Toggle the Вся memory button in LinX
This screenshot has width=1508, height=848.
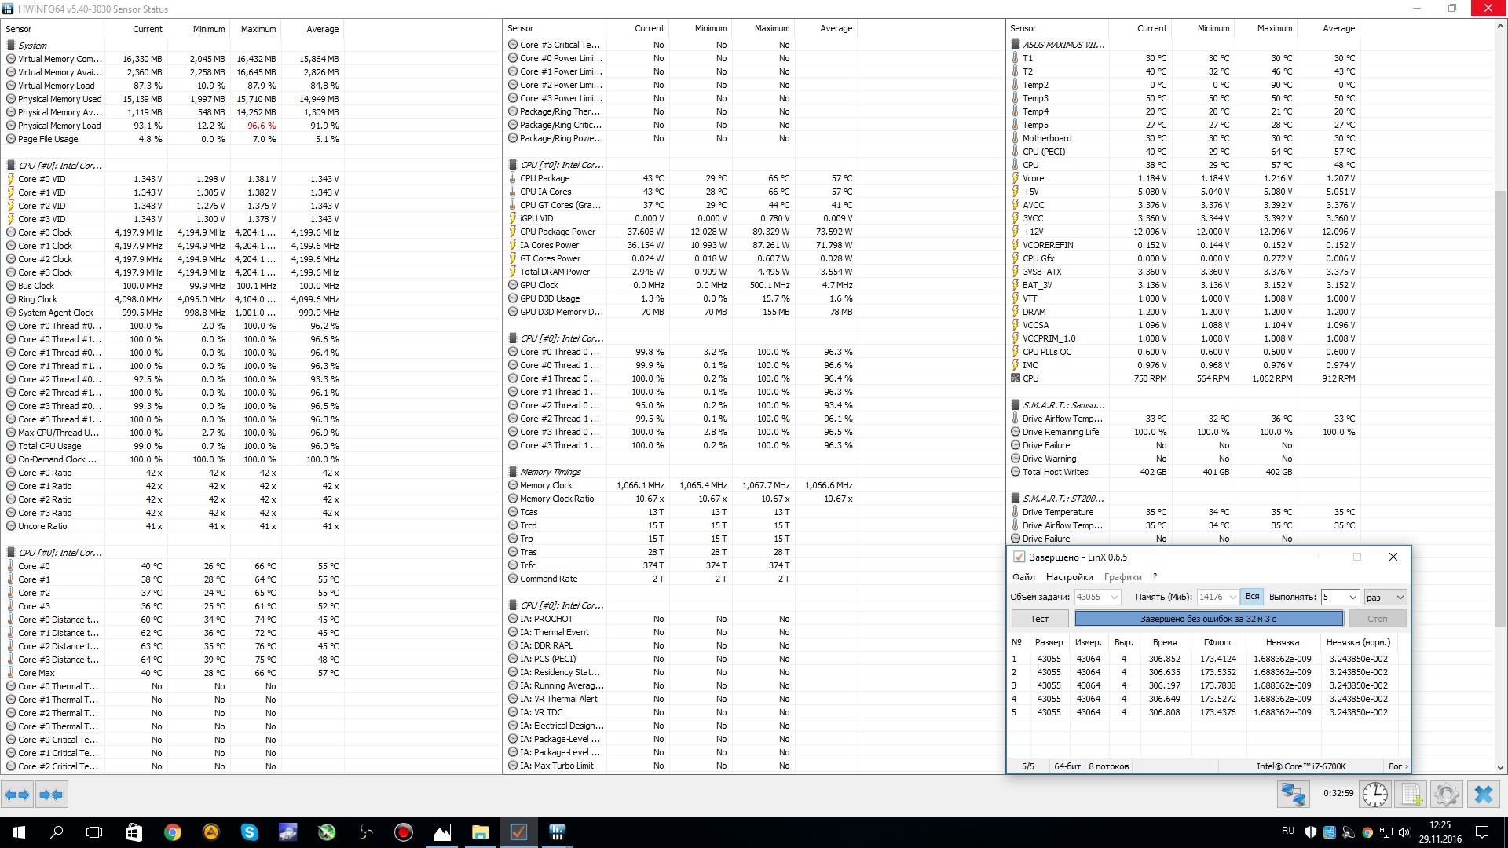(x=1252, y=597)
